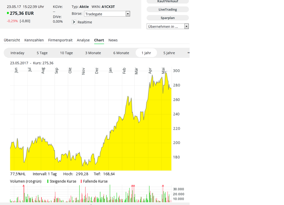Viewport: 284px width, 205px height.
Task: Choose the 3 Monate chart period
Action: tap(93, 53)
